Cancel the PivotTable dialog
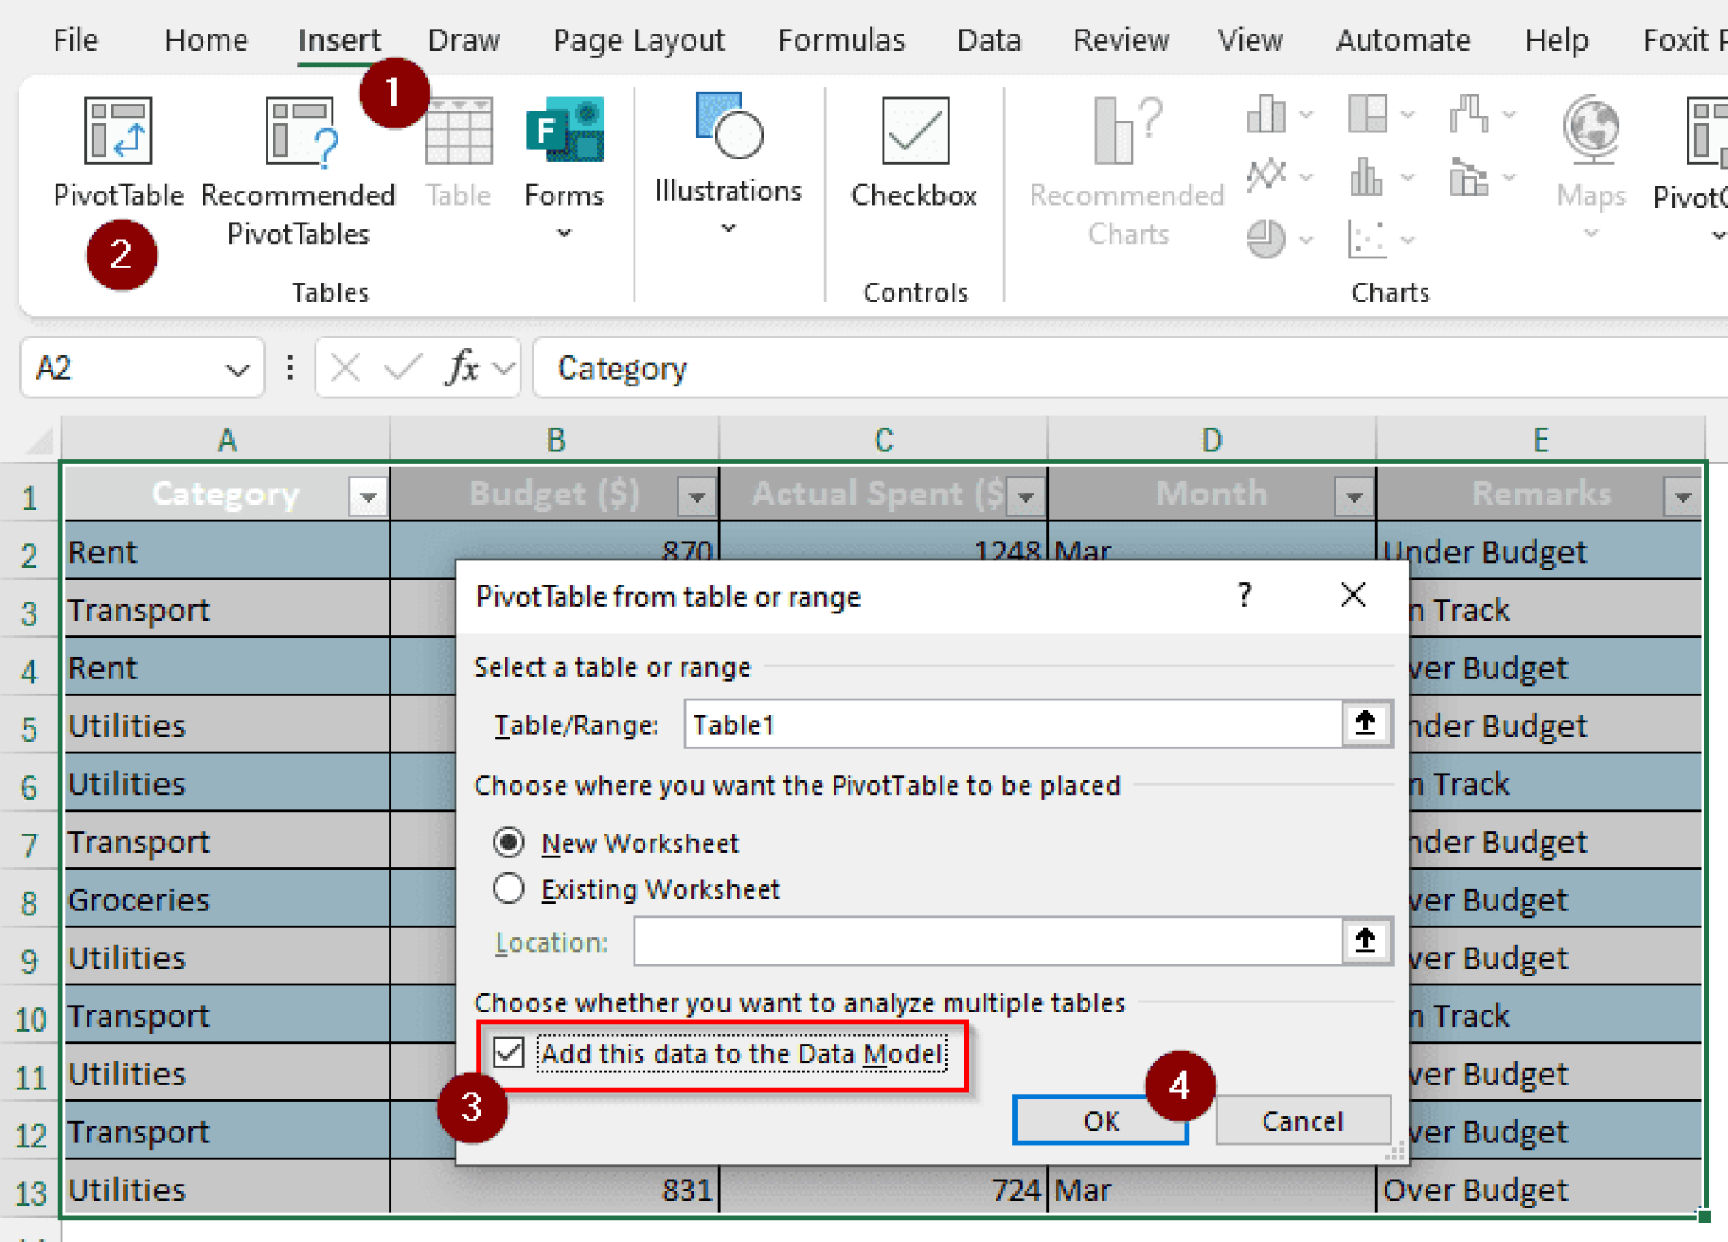 click(1302, 1120)
